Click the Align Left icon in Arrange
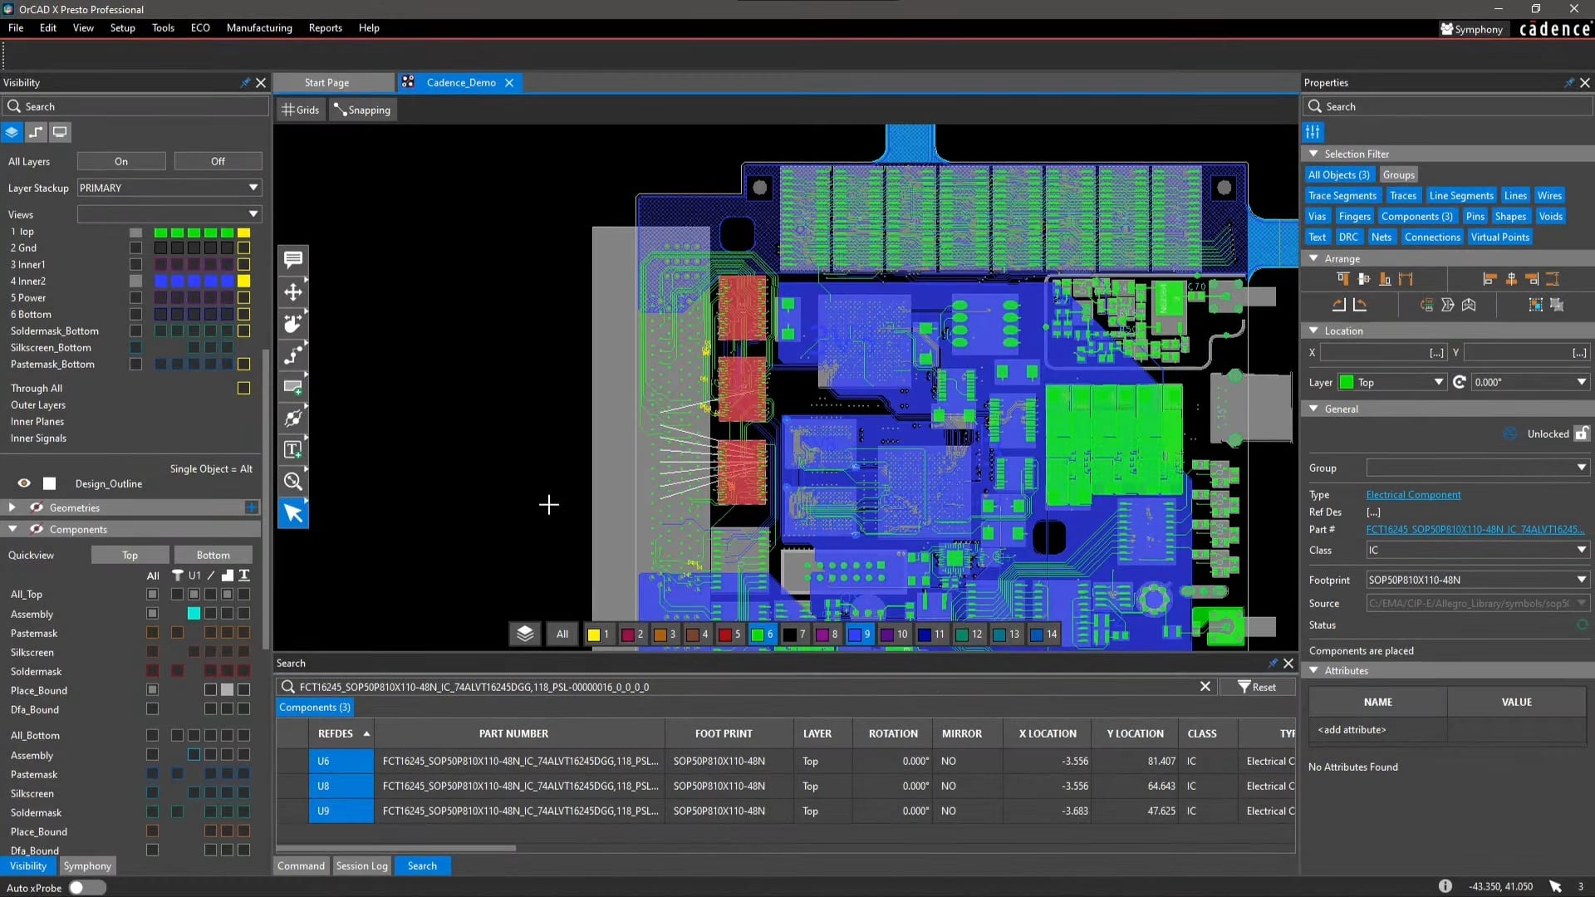 pos(1489,279)
